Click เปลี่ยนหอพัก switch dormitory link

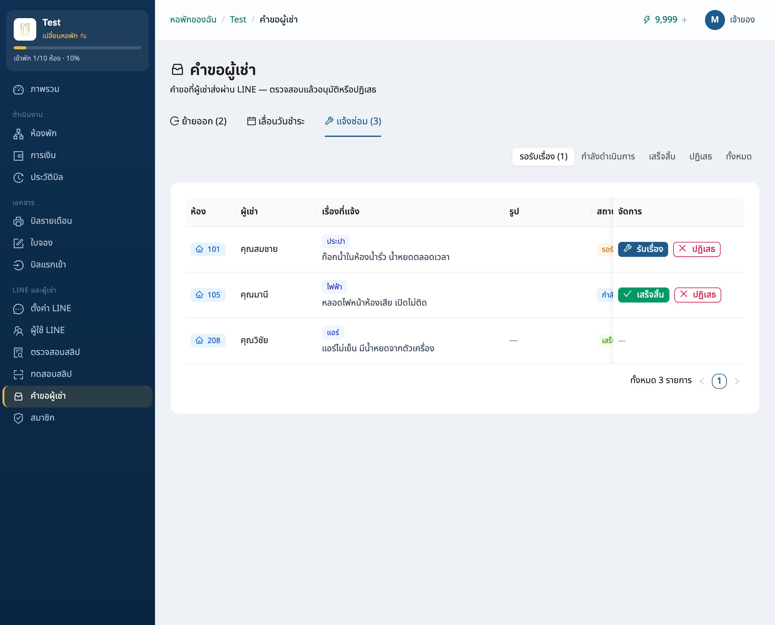(64, 36)
